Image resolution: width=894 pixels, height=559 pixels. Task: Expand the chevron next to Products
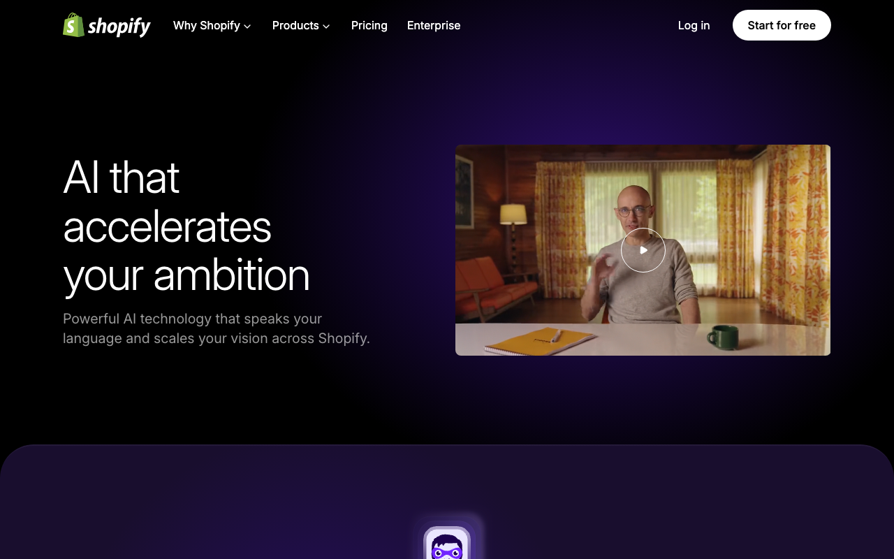[x=326, y=27]
